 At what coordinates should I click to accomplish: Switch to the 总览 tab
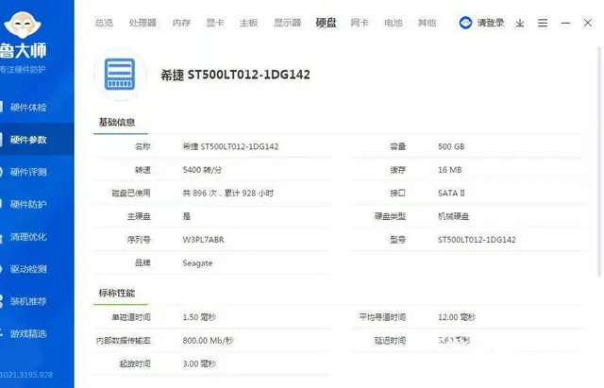(104, 23)
